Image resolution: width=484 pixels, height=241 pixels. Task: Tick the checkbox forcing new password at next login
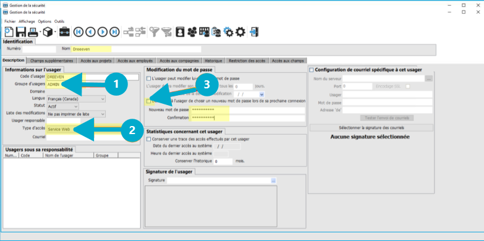[149, 101]
